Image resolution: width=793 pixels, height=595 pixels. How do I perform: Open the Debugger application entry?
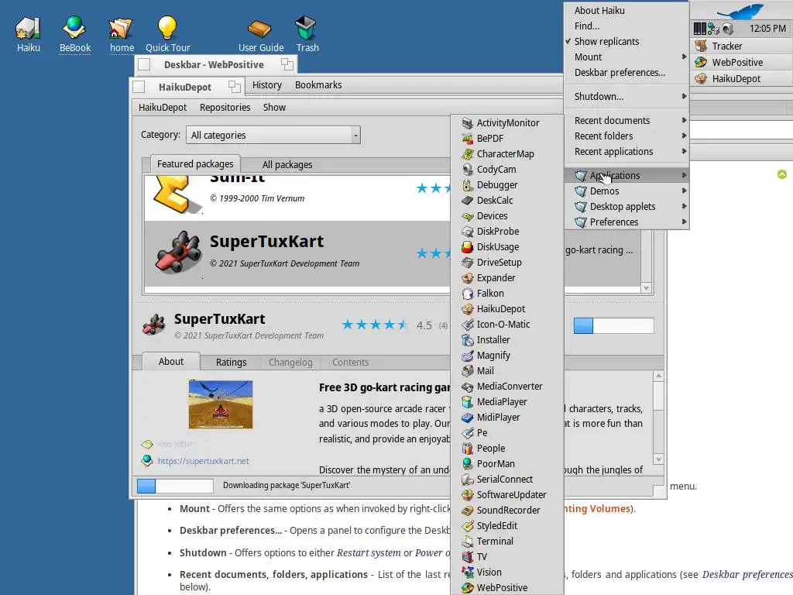coord(506,184)
